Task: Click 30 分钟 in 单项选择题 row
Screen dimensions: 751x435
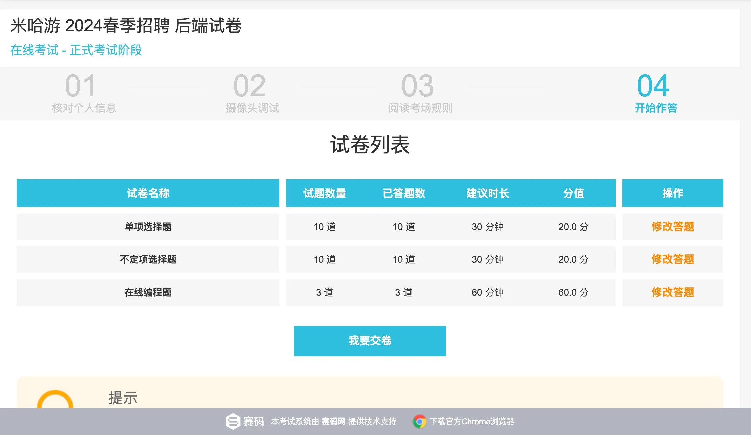Action: (x=488, y=227)
